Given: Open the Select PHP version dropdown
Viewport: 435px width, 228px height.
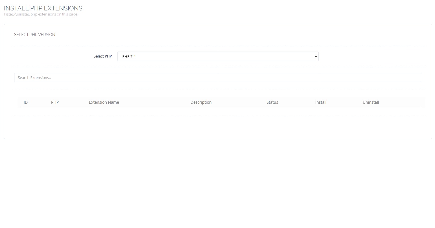Looking at the screenshot, I should pyautogui.click(x=218, y=56).
